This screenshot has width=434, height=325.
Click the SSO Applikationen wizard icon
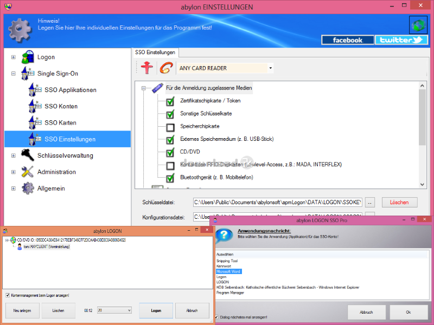pos(35,90)
